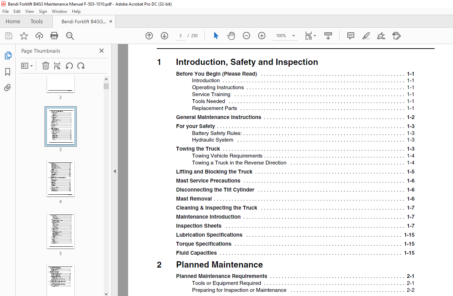Rotate page counterclockwise
Viewport: 453px width, 296px height.
click(x=69, y=66)
